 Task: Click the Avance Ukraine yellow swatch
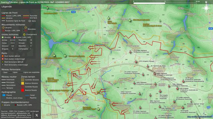click(x=23, y=83)
